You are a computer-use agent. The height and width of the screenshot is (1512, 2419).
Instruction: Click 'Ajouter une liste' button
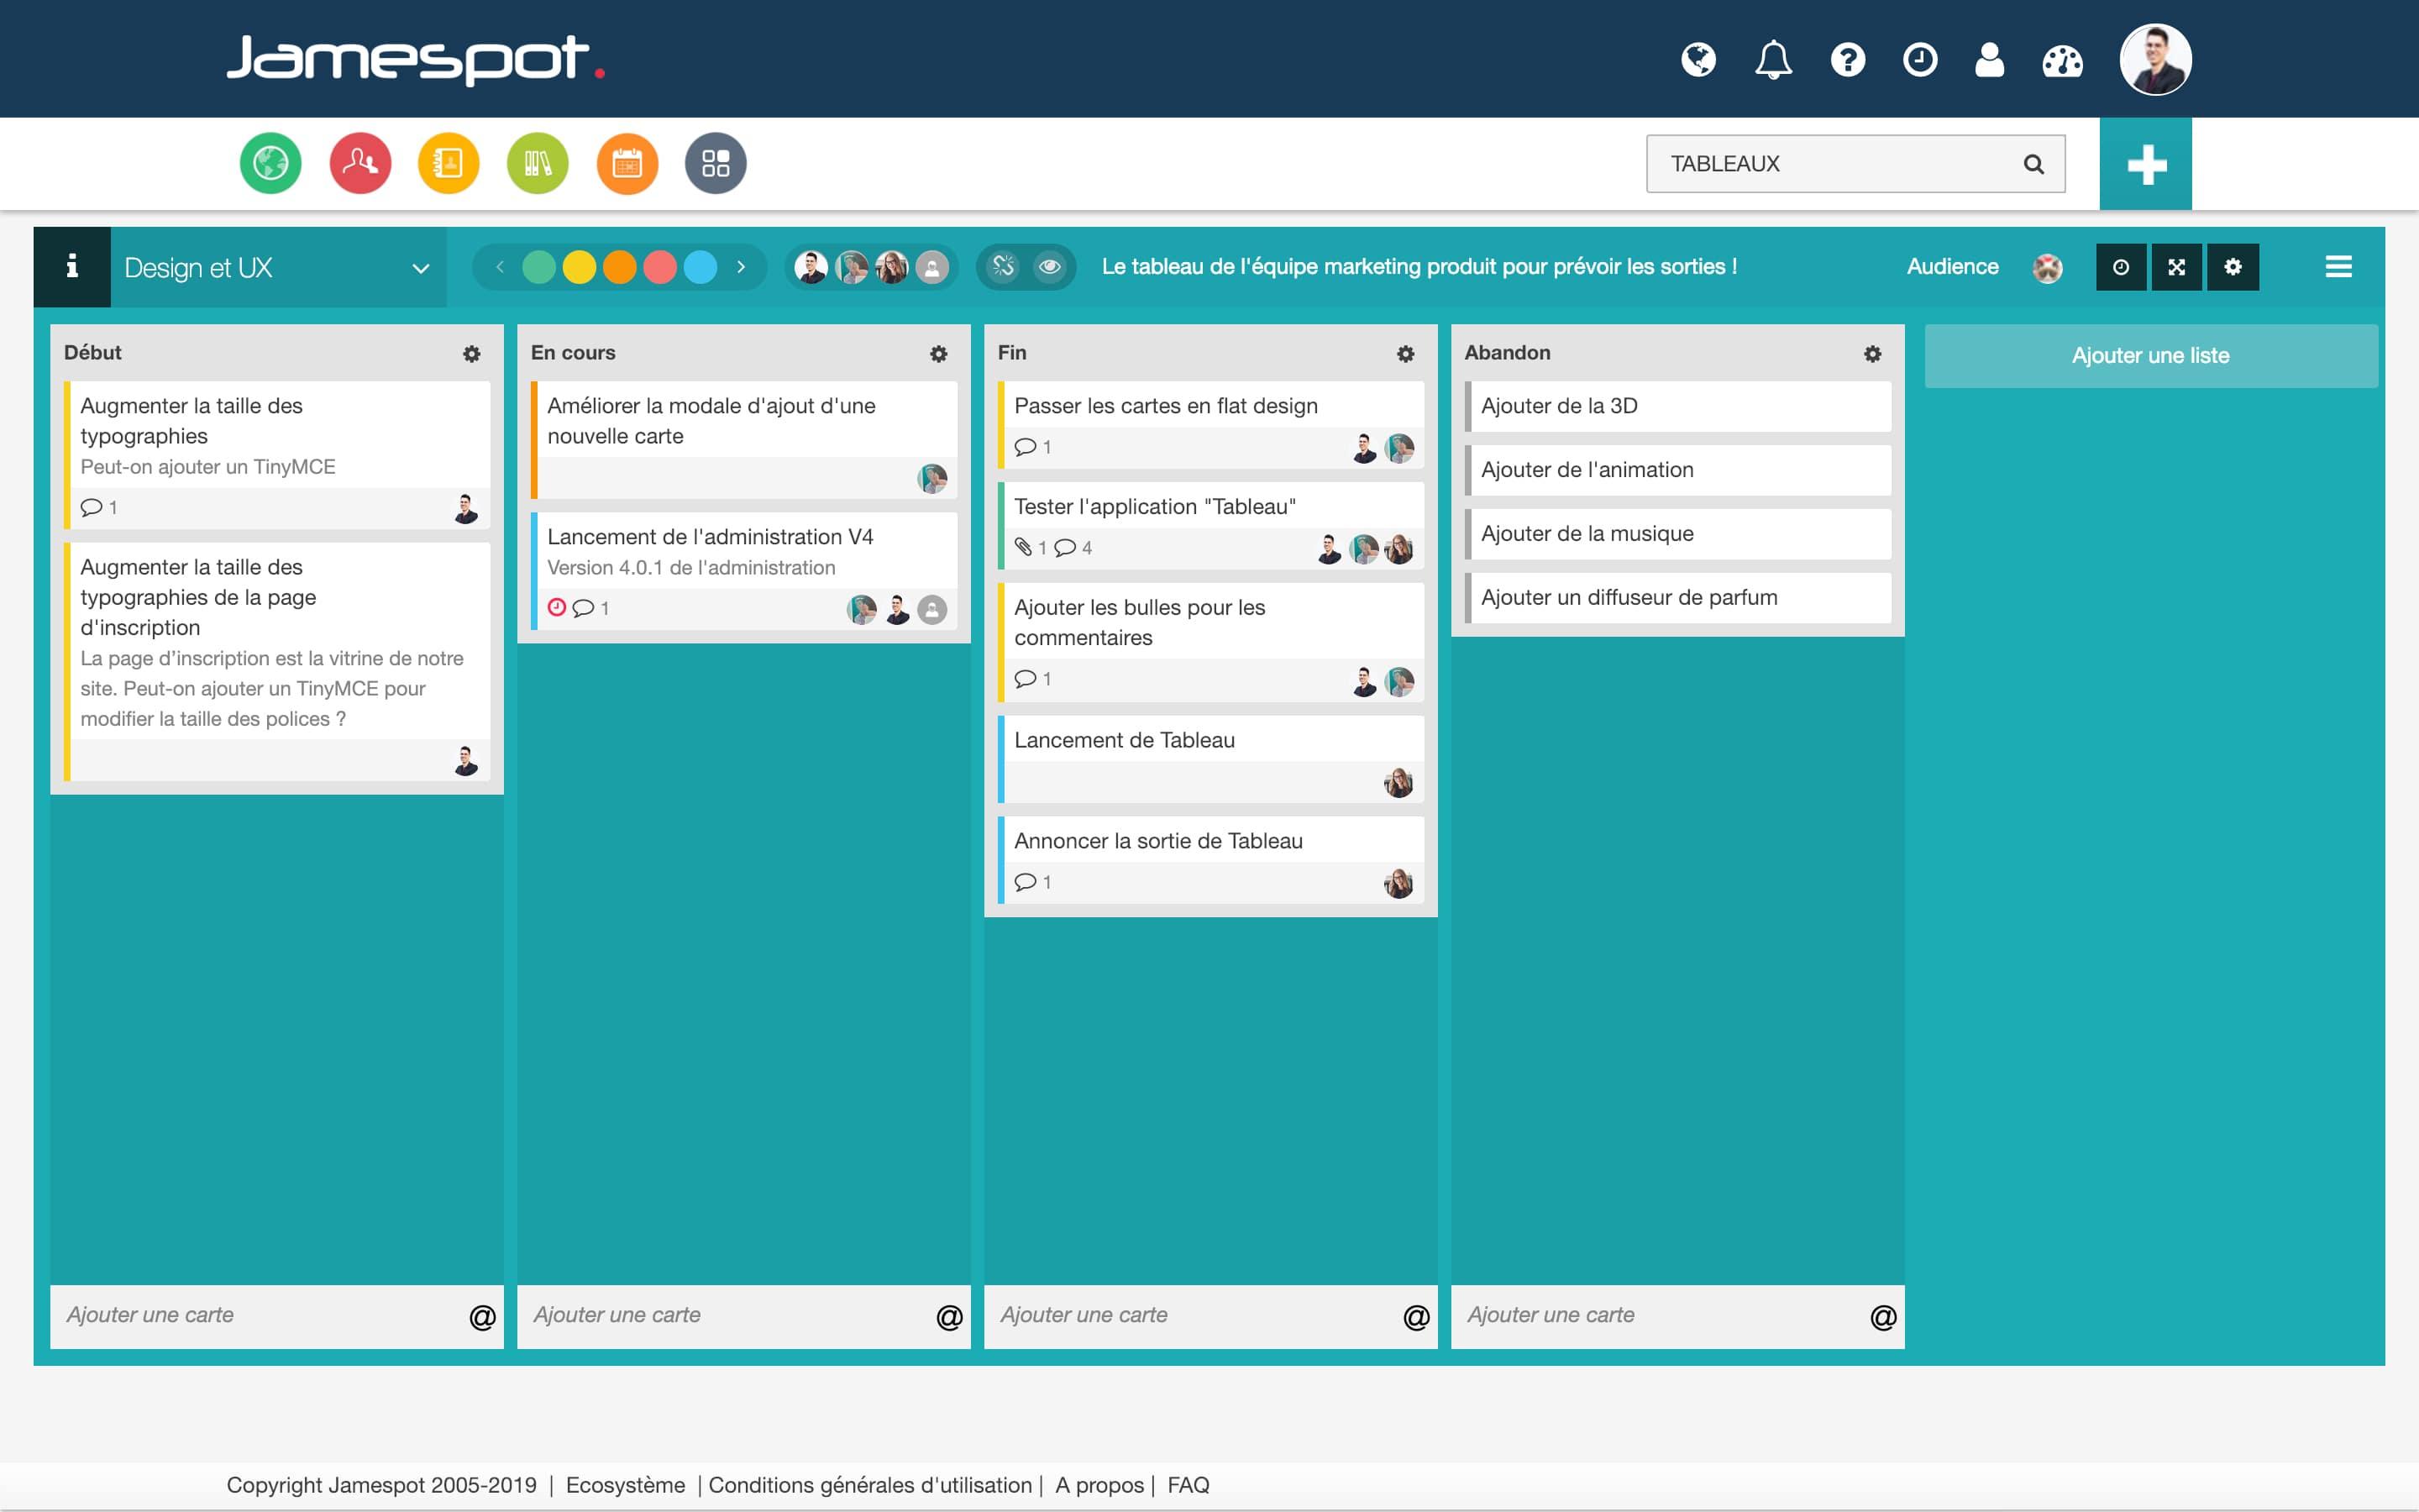pyautogui.click(x=2153, y=354)
